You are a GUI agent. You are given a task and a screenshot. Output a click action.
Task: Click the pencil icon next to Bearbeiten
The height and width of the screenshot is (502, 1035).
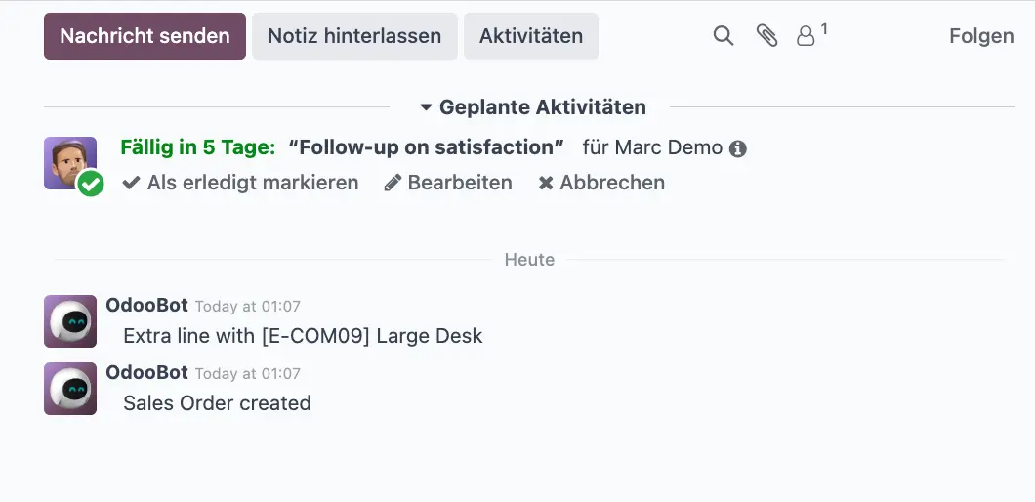[393, 183]
